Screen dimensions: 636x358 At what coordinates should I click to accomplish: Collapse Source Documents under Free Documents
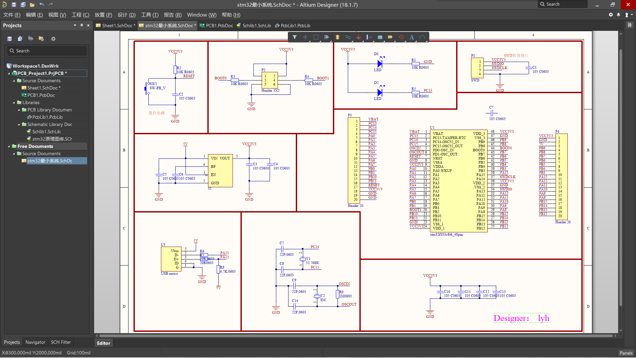point(14,153)
